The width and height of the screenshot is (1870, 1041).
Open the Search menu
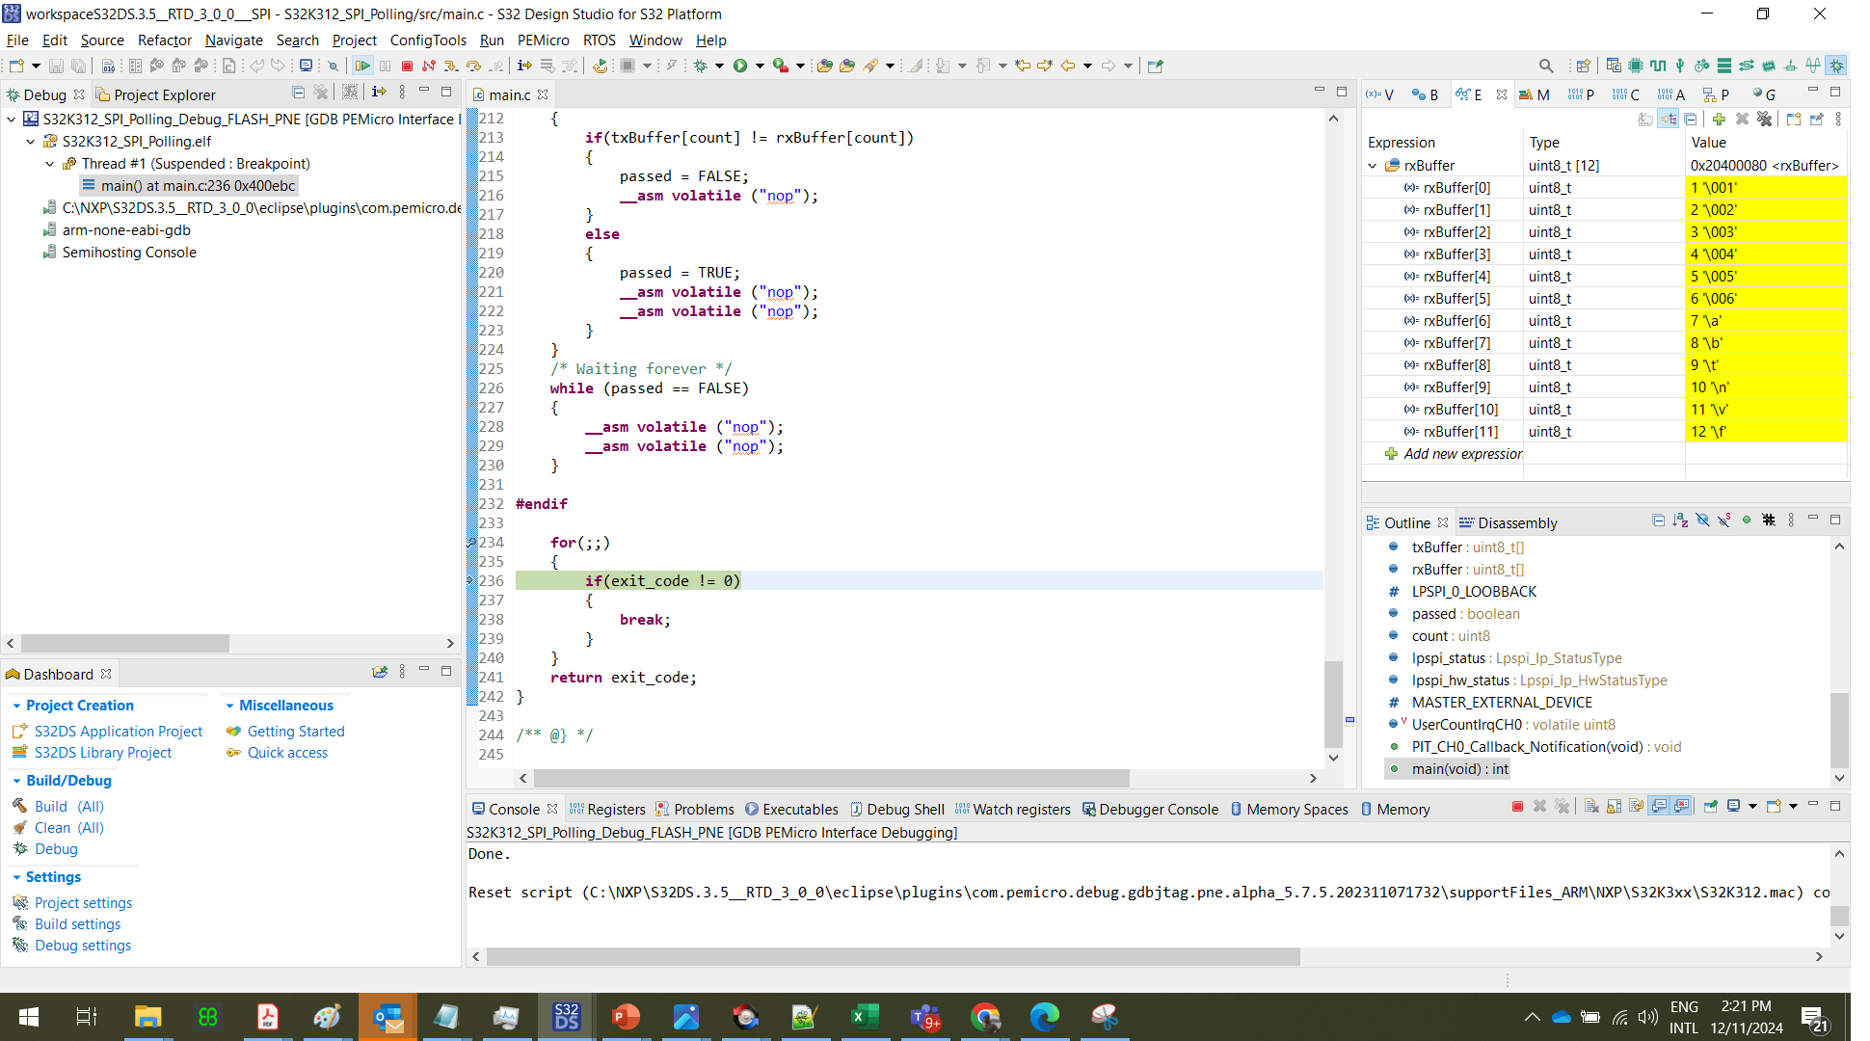(x=297, y=40)
